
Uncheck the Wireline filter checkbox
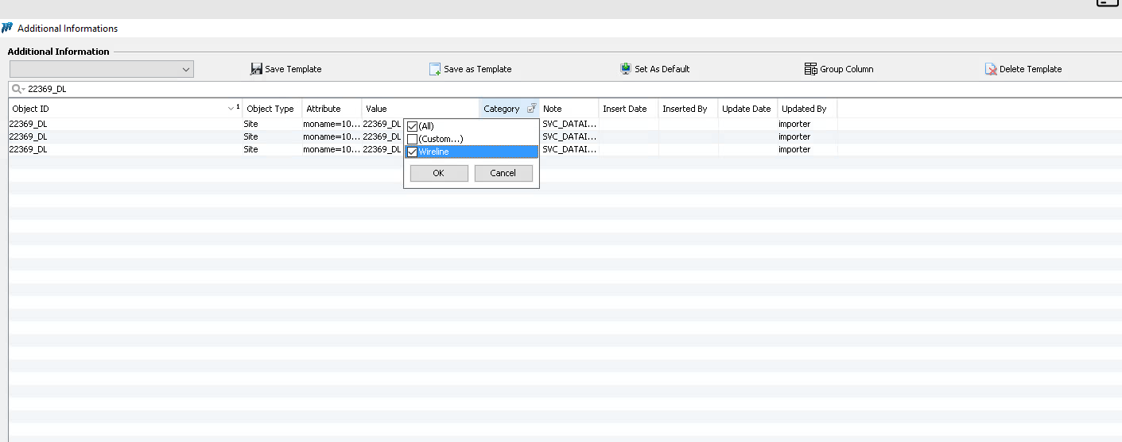(x=412, y=152)
